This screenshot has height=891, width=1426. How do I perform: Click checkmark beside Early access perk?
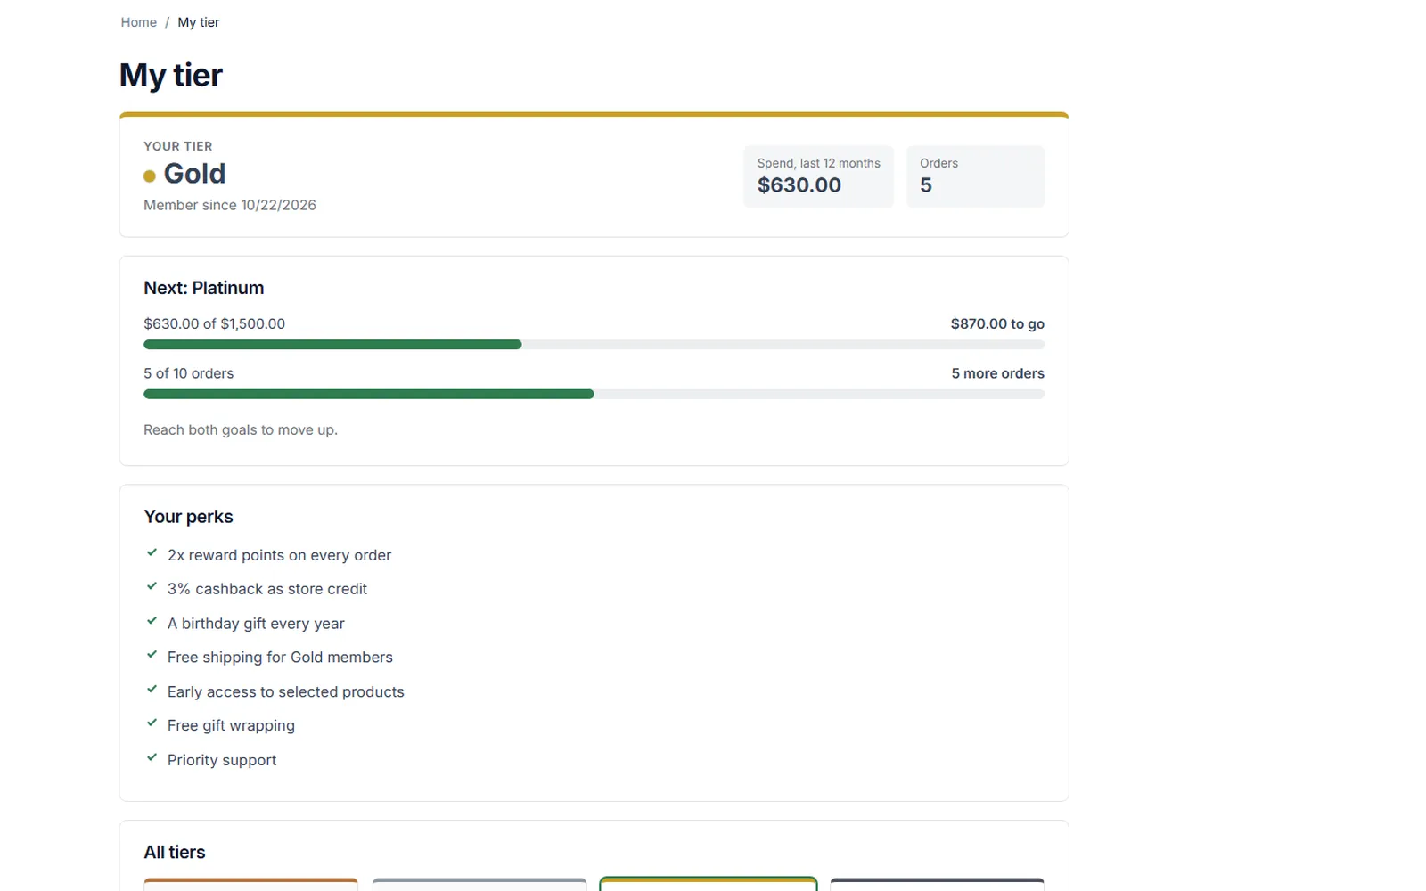point(152,690)
